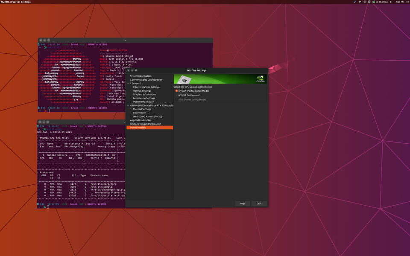410x256 pixels.
Task: Select NVIDIA (Performance Mode) radio button
Action: pos(176,91)
